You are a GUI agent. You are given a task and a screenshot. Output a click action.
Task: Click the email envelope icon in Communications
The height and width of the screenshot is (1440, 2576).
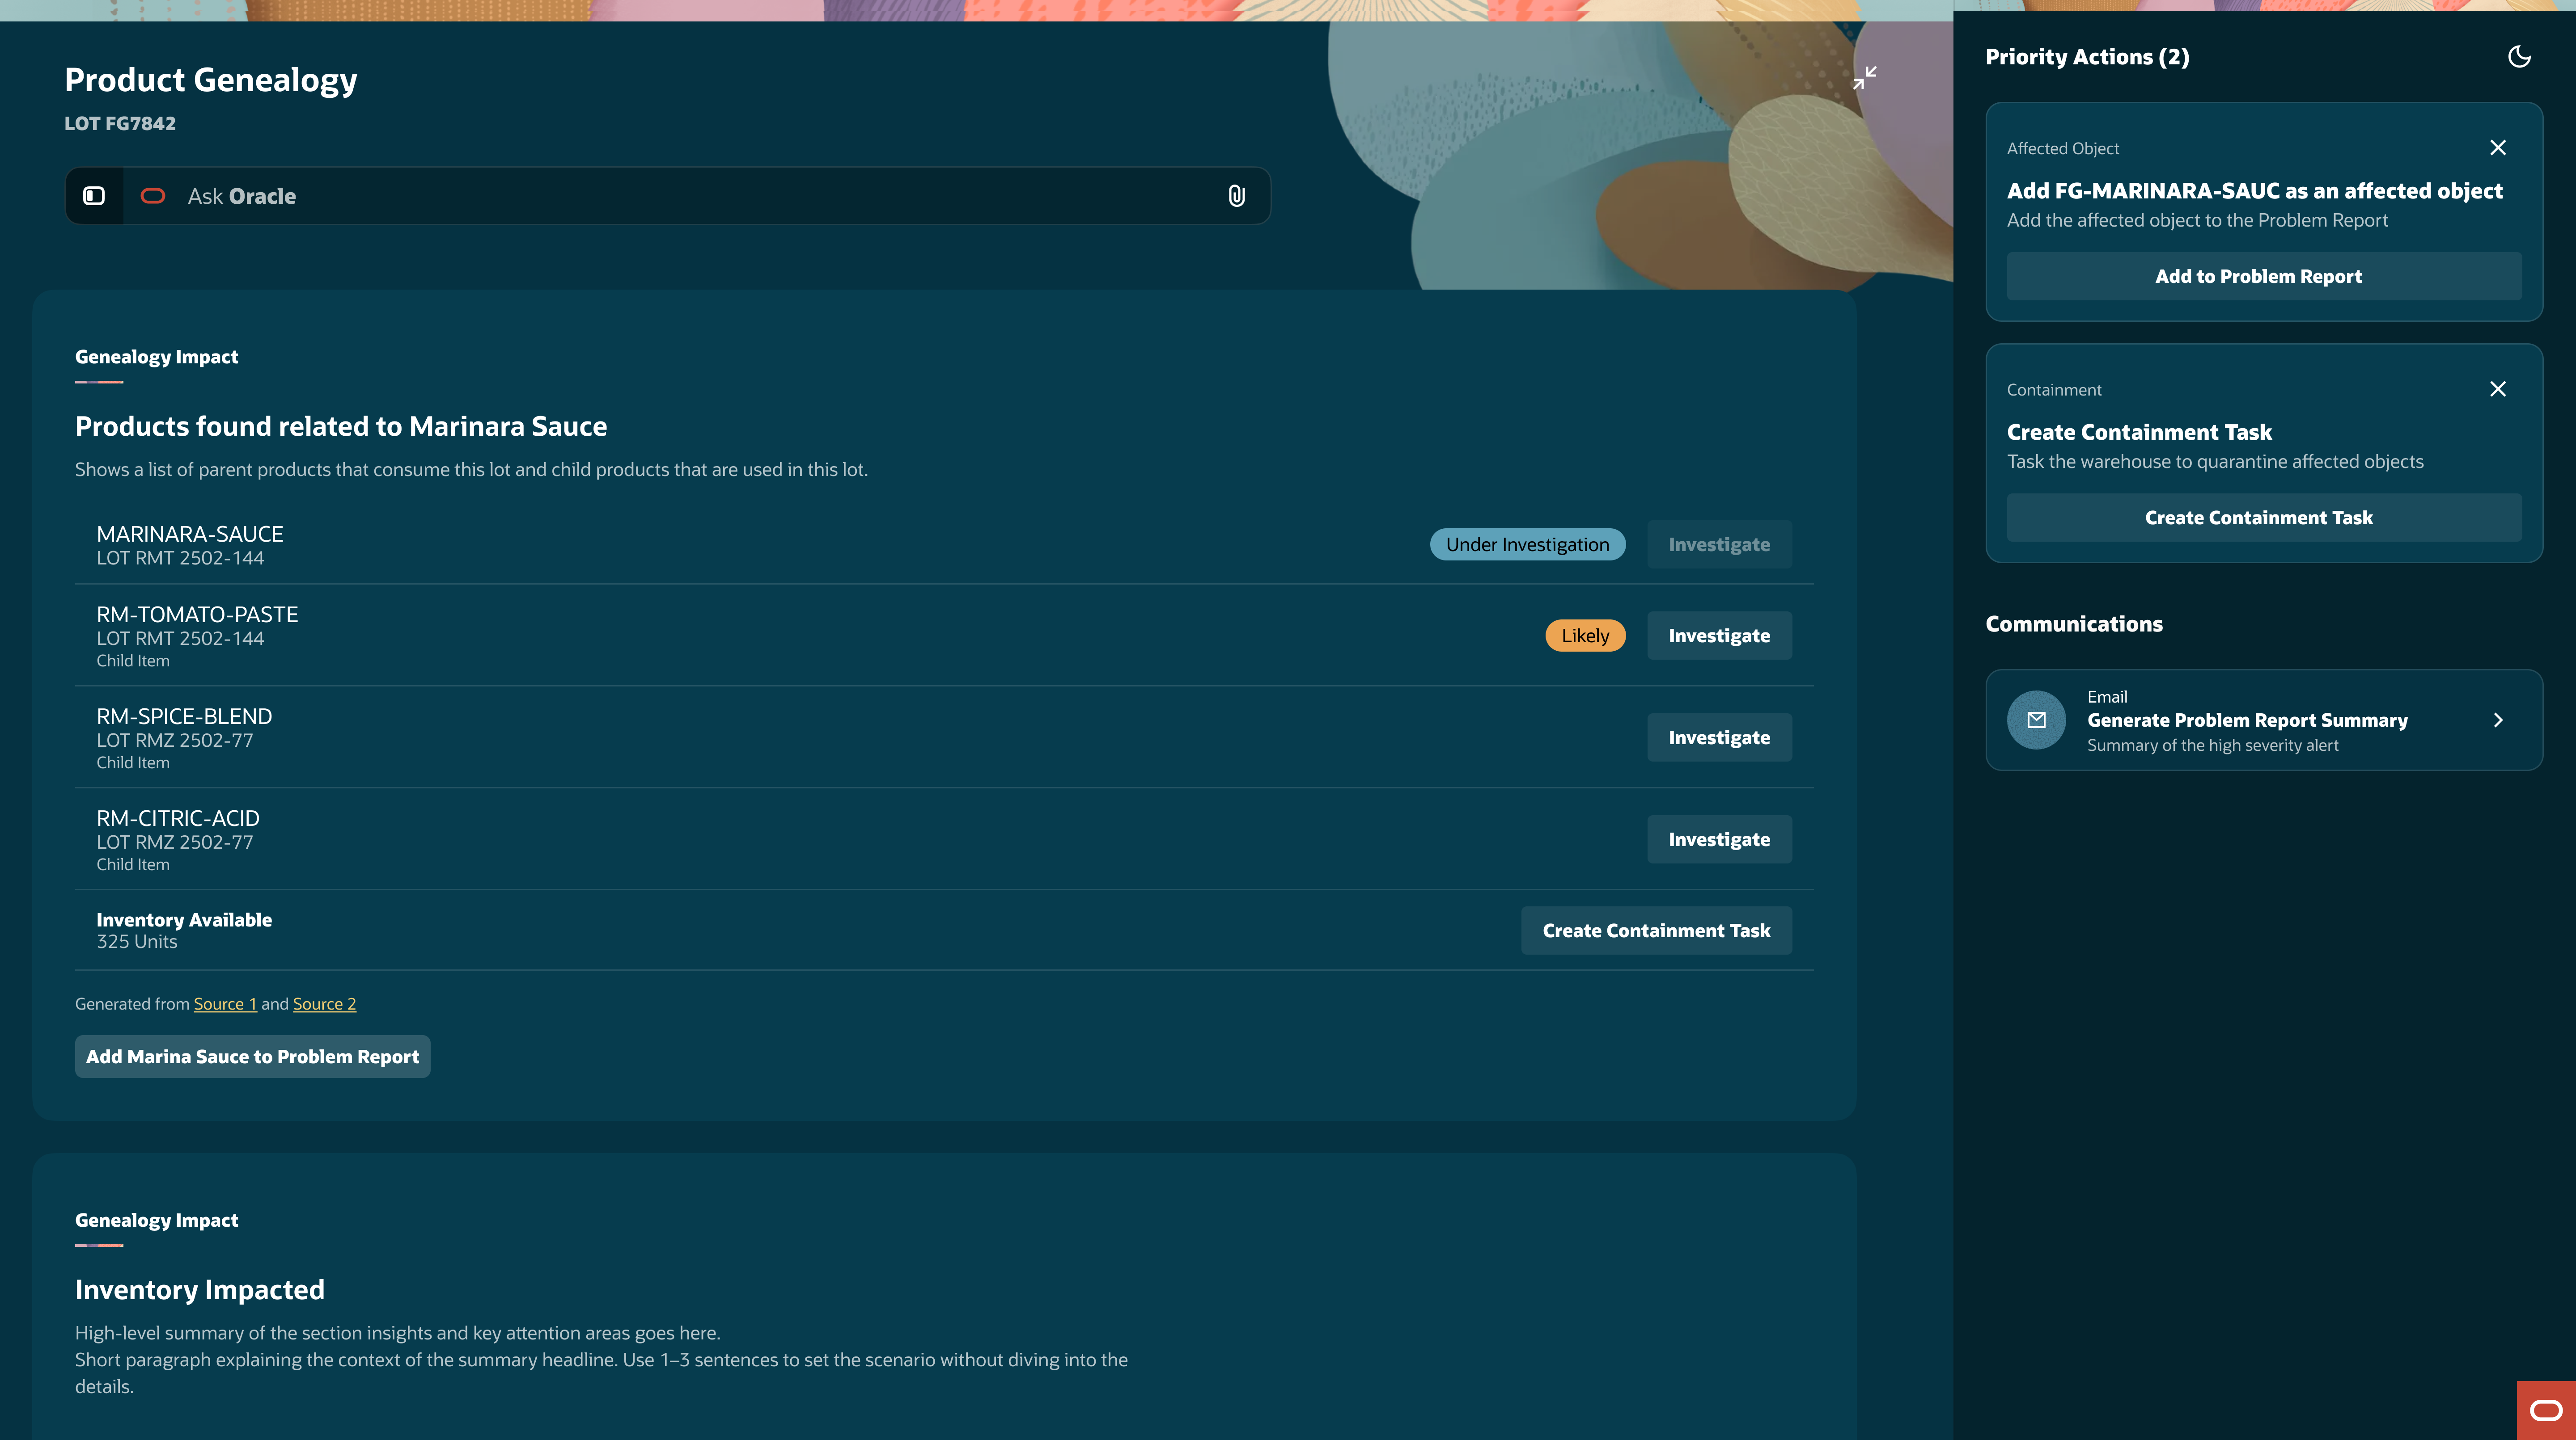click(x=2036, y=720)
